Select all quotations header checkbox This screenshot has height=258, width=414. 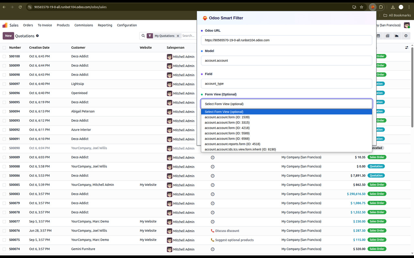click(4, 48)
